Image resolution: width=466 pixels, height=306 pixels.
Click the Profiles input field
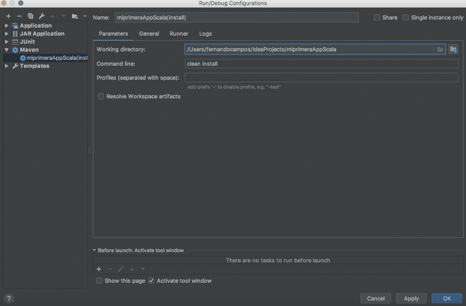[x=321, y=78]
